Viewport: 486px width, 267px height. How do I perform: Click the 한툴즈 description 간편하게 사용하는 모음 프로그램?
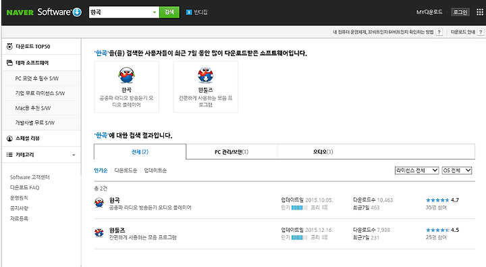coord(143,237)
